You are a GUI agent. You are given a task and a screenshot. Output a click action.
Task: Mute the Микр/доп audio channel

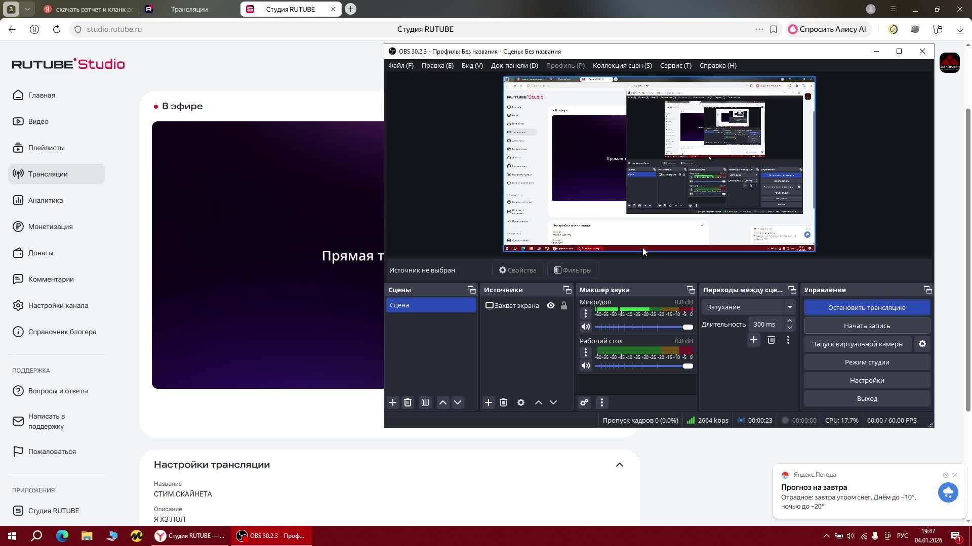[586, 327]
